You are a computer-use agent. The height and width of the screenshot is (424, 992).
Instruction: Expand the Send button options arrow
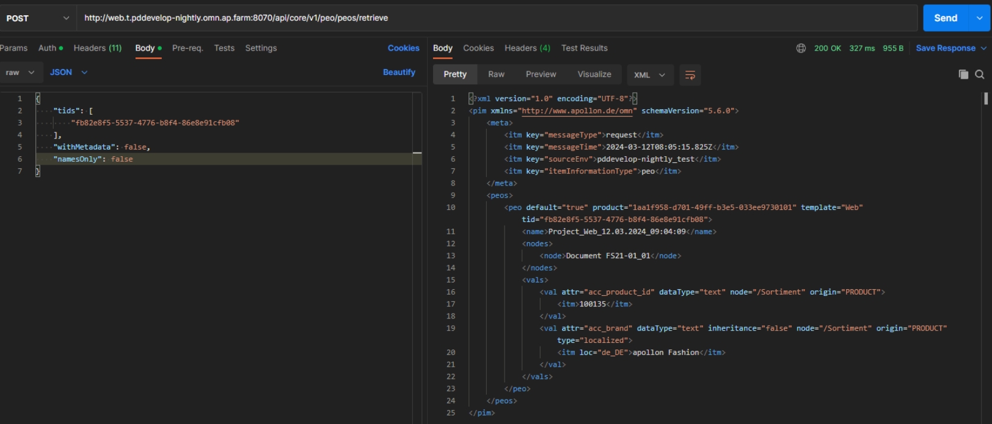point(980,18)
